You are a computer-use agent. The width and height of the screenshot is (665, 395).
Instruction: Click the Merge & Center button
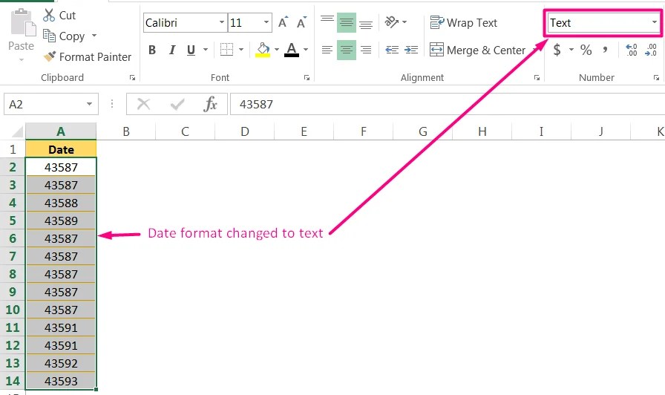click(x=477, y=50)
